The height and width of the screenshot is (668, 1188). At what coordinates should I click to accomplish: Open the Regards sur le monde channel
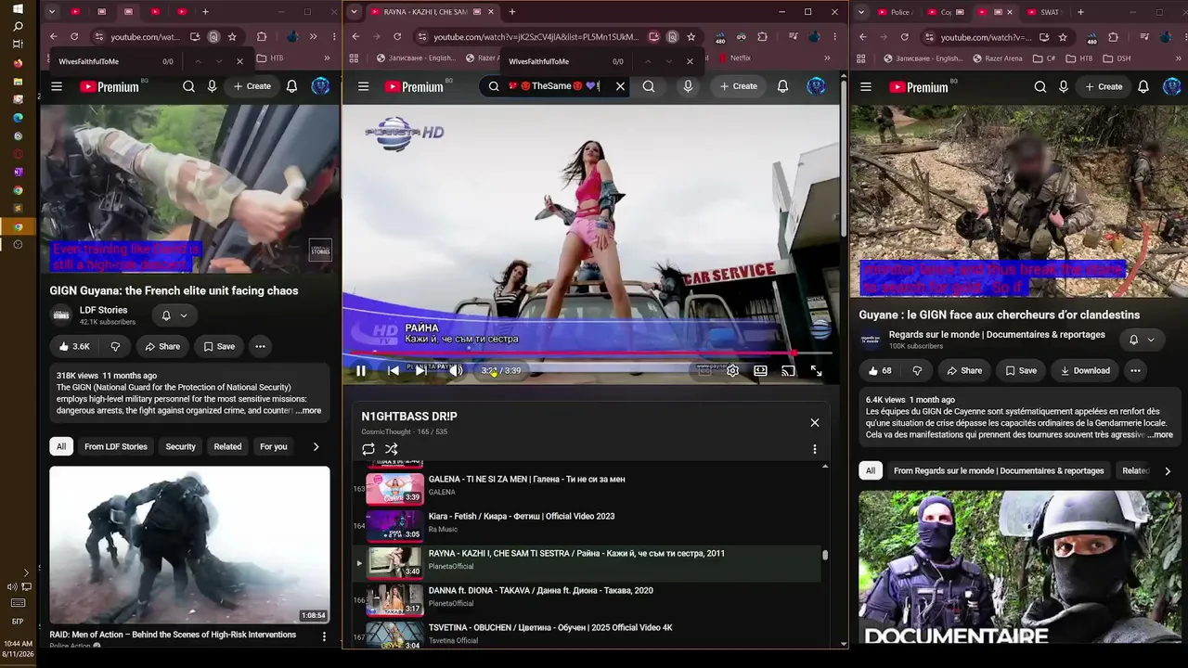point(997,334)
